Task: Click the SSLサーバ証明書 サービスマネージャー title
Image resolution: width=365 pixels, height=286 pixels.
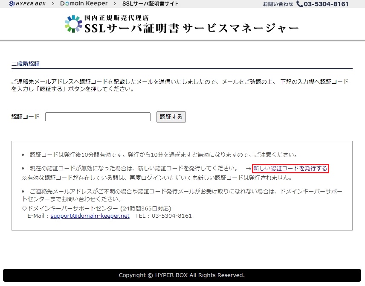Action: pyautogui.click(x=191, y=29)
